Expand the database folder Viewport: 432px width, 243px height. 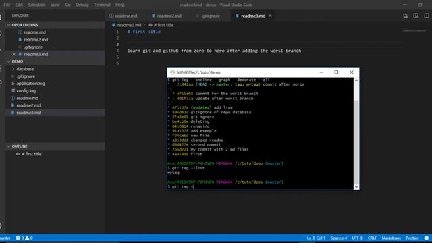(x=55, y=69)
